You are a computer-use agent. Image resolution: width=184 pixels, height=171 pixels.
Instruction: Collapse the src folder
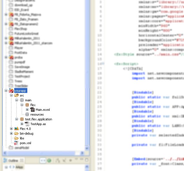click(11, 95)
